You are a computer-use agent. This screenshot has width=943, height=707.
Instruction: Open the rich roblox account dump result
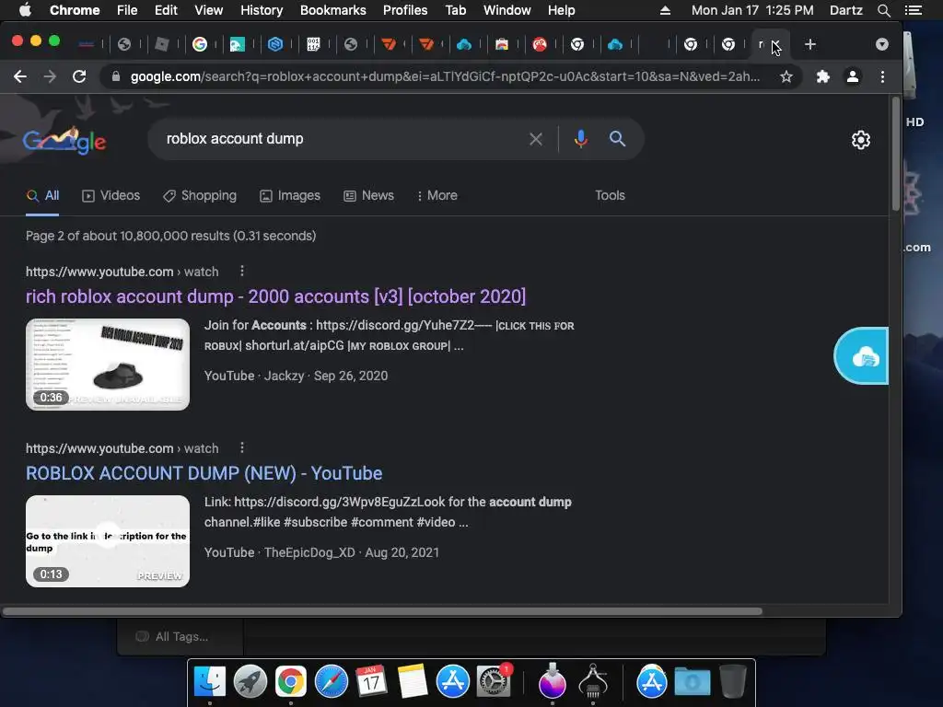pos(275,296)
